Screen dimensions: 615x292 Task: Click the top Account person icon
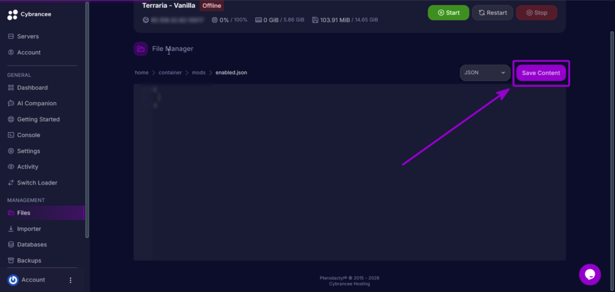coord(11,52)
